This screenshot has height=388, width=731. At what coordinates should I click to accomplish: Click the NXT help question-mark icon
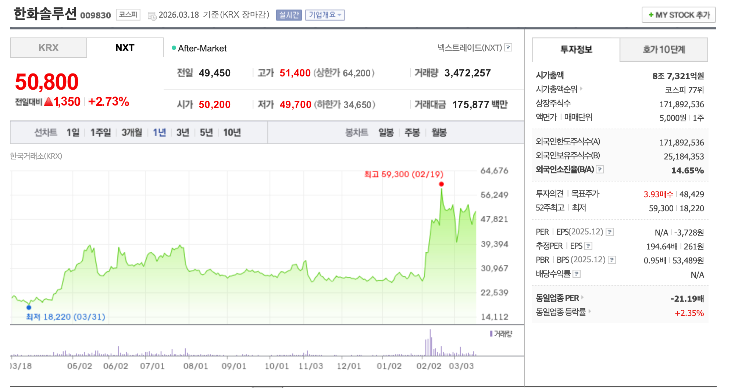click(509, 47)
